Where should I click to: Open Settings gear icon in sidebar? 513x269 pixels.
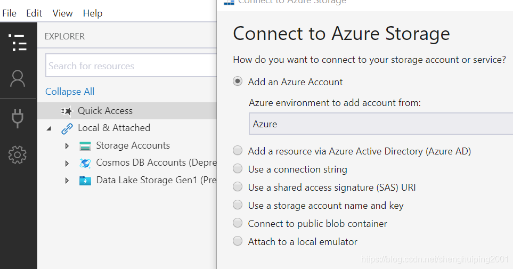18,155
